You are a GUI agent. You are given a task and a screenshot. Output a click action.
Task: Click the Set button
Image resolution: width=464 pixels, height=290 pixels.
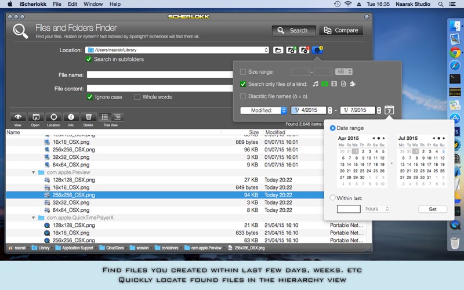433,209
